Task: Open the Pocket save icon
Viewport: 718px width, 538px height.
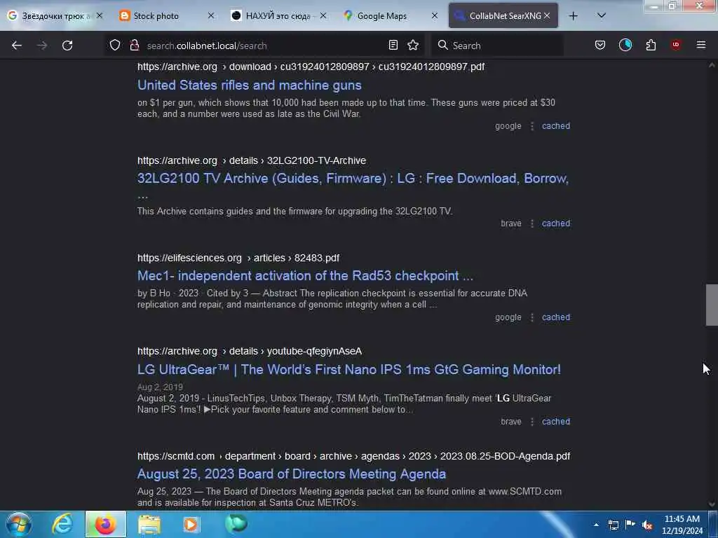Action: (600, 45)
